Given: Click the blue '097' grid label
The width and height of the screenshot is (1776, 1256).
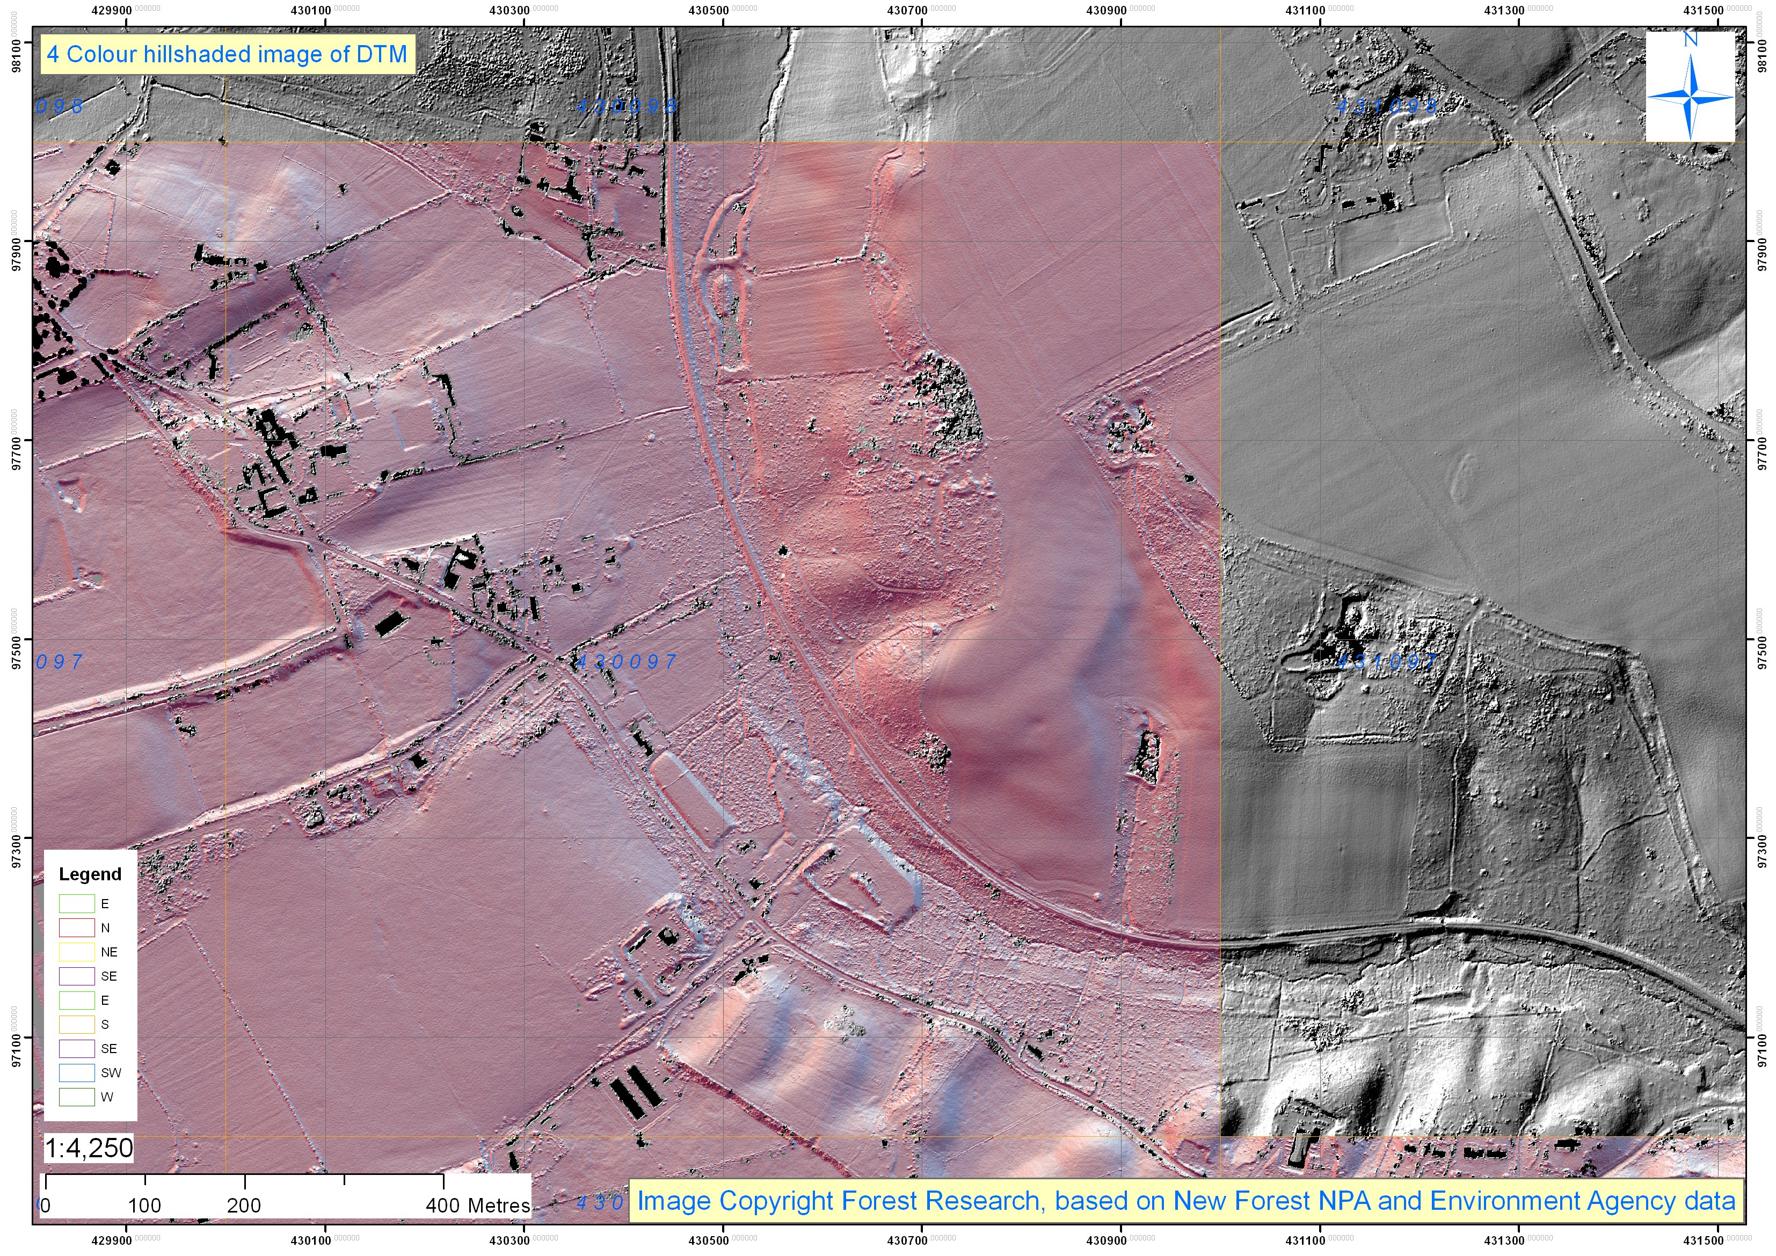Looking at the screenshot, I should click(60, 661).
